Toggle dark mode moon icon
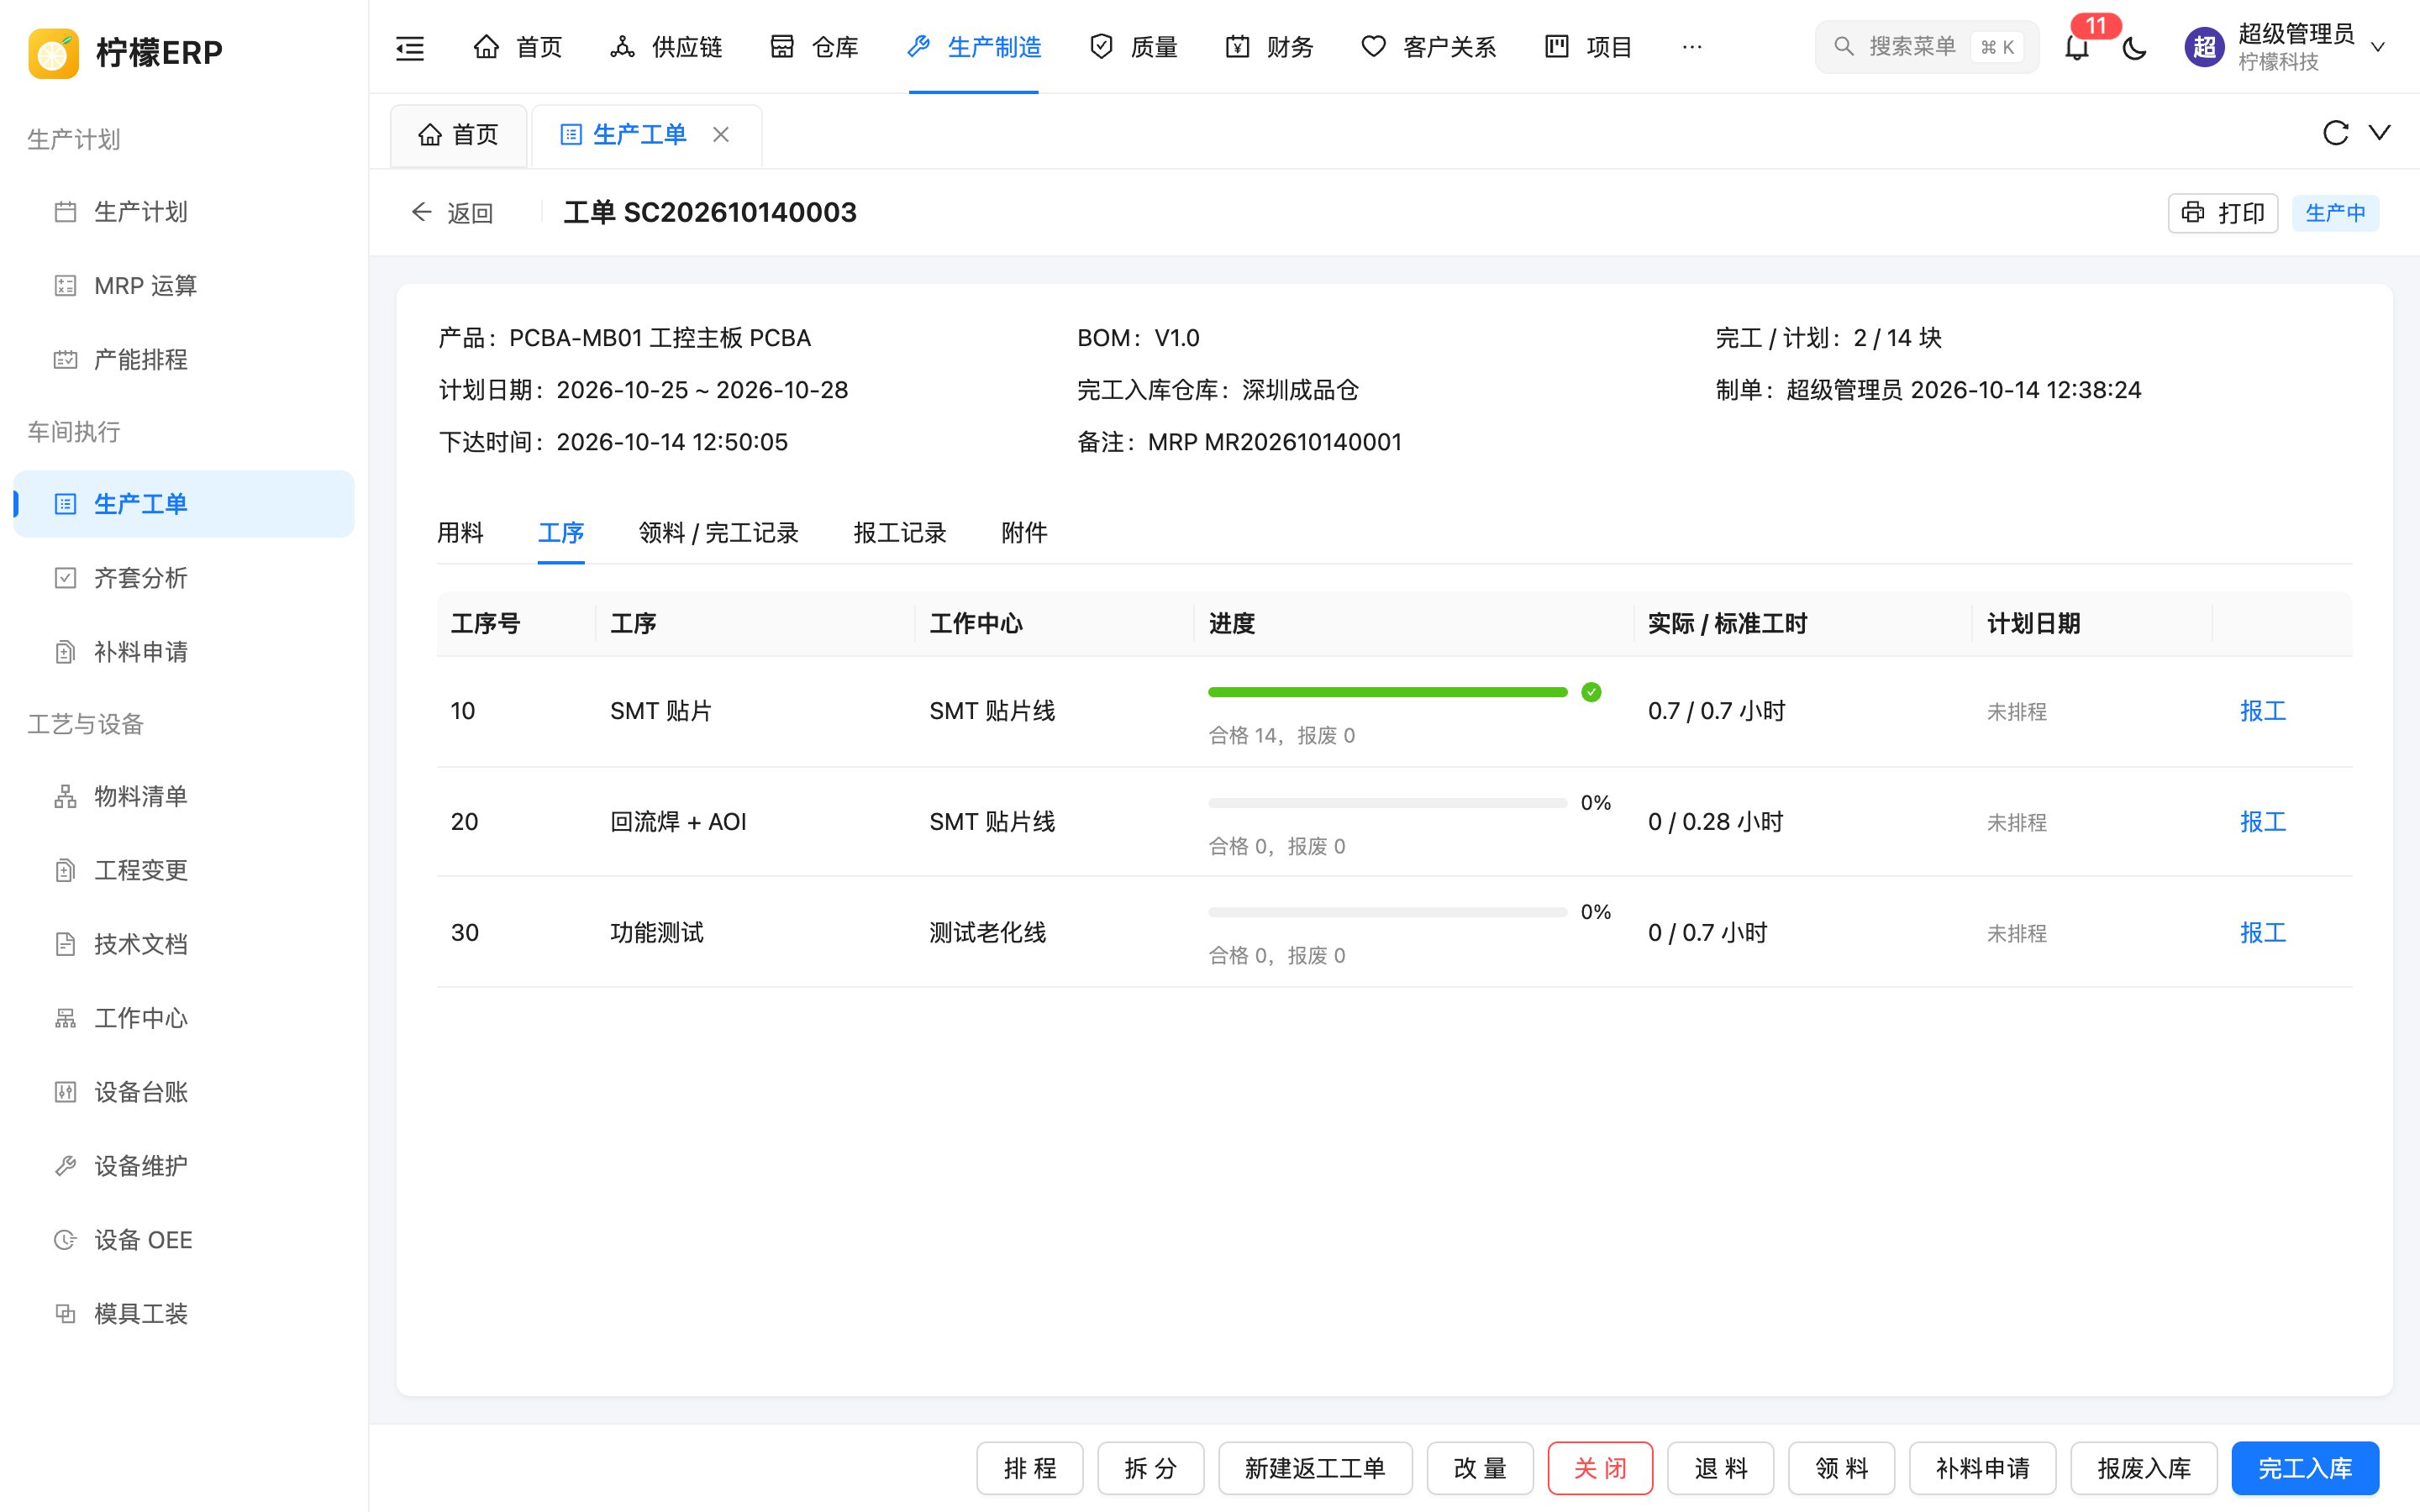The height and width of the screenshot is (1512, 2420). click(2134, 47)
